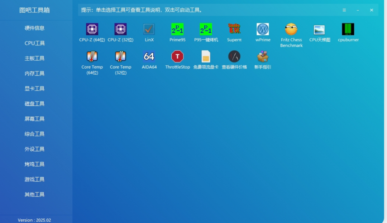
Task: Switch to the 外设工具 category
Action: (34, 149)
